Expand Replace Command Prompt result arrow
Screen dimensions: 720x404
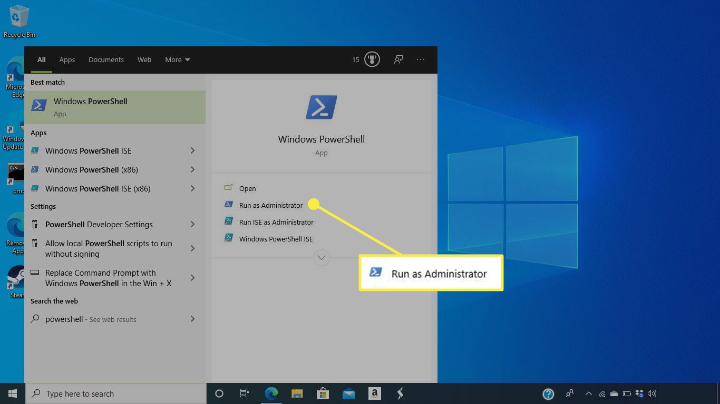click(x=192, y=278)
